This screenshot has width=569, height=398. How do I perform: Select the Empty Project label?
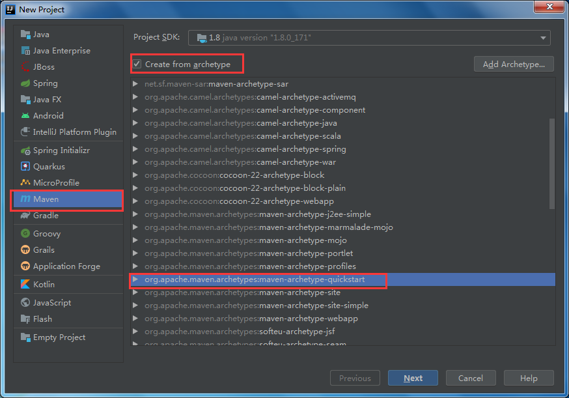[59, 337]
